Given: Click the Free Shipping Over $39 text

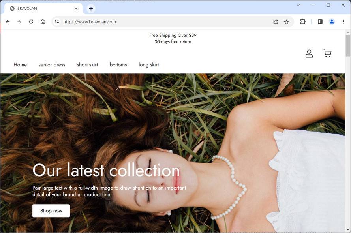Looking at the screenshot, I should click(x=173, y=35).
